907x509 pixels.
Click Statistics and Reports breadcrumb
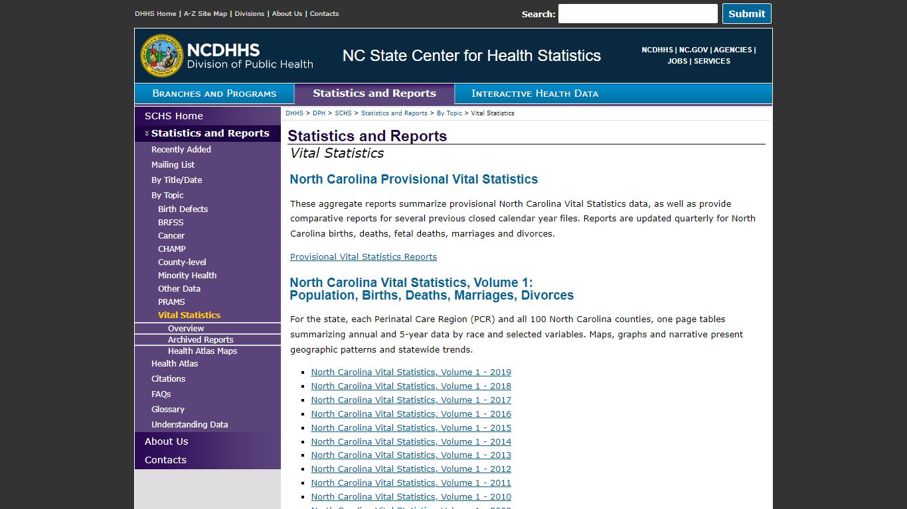pos(394,113)
